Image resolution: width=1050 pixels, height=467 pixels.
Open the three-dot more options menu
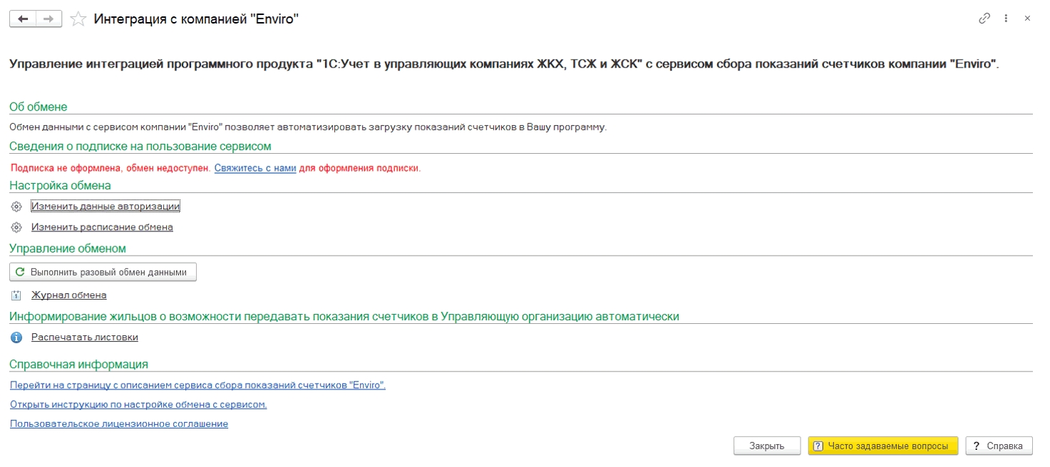click(1006, 19)
